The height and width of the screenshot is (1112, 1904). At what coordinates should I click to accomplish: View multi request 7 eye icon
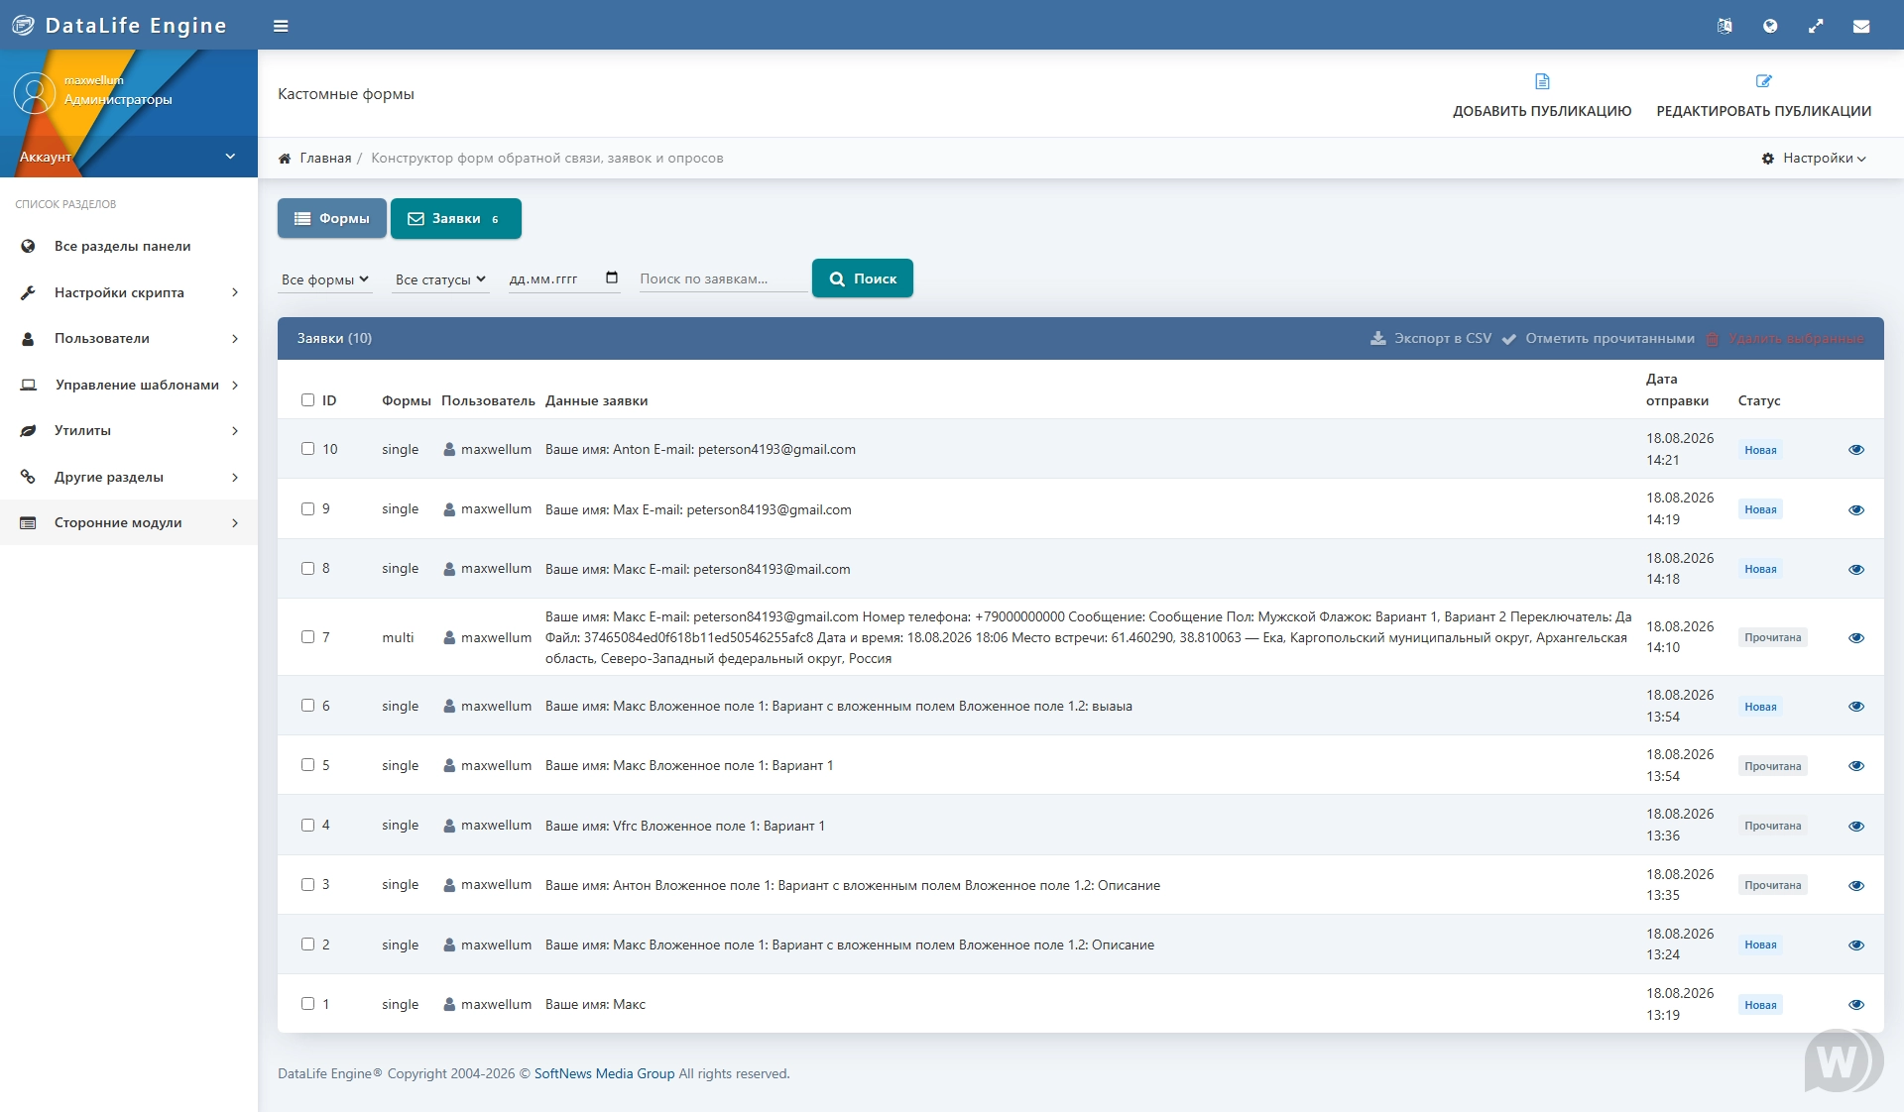[x=1856, y=637]
